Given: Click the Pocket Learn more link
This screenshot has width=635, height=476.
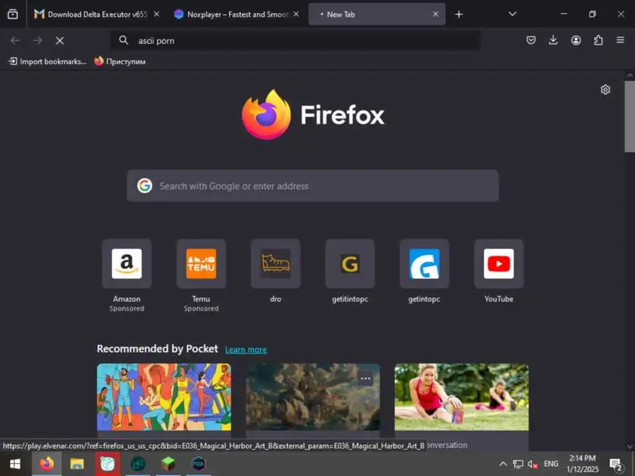Looking at the screenshot, I should 246,350.
